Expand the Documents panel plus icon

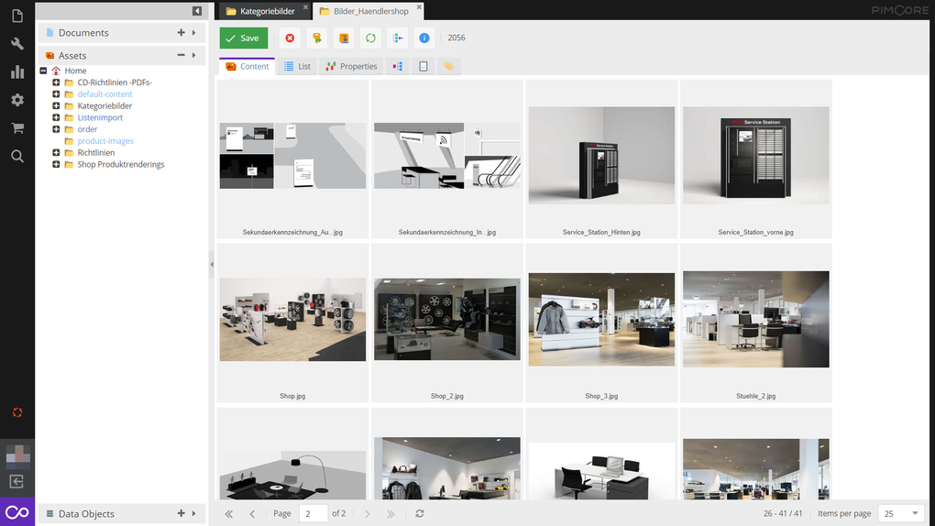pyautogui.click(x=181, y=32)
